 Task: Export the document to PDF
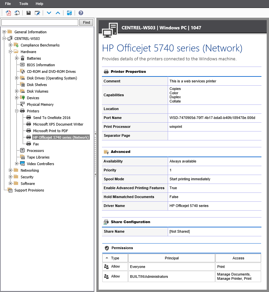[8, 13]
